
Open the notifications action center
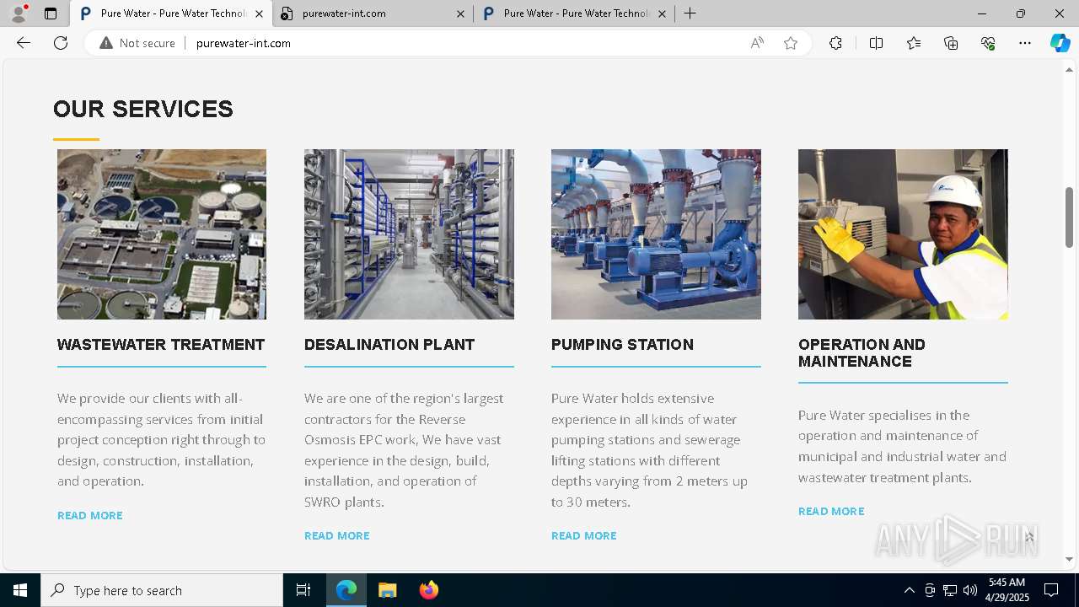coord(1051,590)
